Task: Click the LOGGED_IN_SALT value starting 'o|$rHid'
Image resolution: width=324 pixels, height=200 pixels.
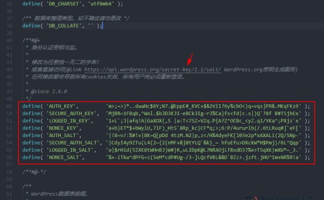Action: (x=204, y=150)
